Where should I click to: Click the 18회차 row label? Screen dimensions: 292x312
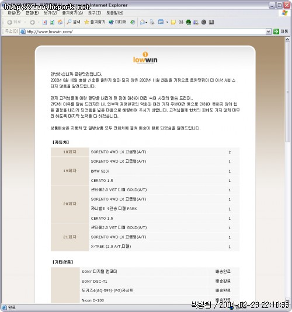pyautogui.click(x=69, y=152)
